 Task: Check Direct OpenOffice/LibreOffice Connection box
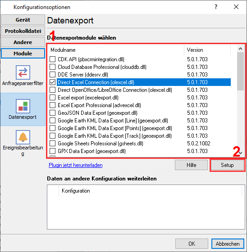coord(52,90)
